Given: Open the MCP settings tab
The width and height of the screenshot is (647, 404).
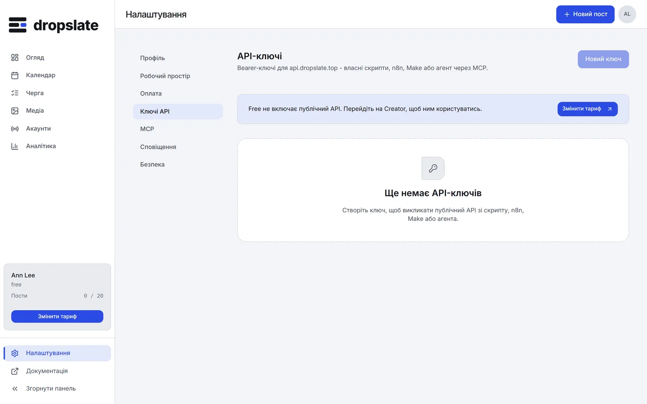Looking at the screenshot, I should click(178, 129).
